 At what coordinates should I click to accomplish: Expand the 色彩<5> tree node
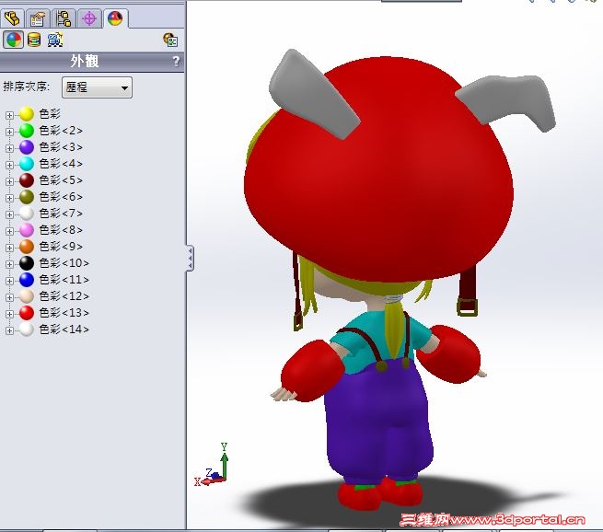pos(9,181)
